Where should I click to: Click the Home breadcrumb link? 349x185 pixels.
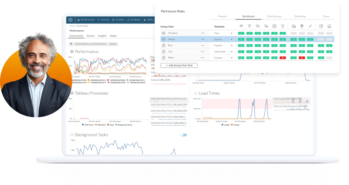point(72,26)
